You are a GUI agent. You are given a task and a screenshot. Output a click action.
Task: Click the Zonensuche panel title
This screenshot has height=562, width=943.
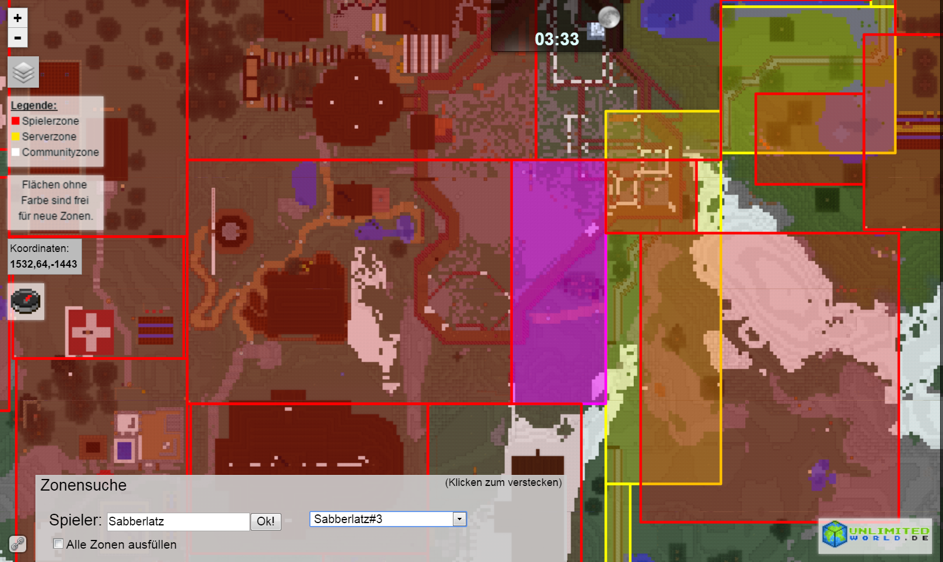tap(83, 485)
